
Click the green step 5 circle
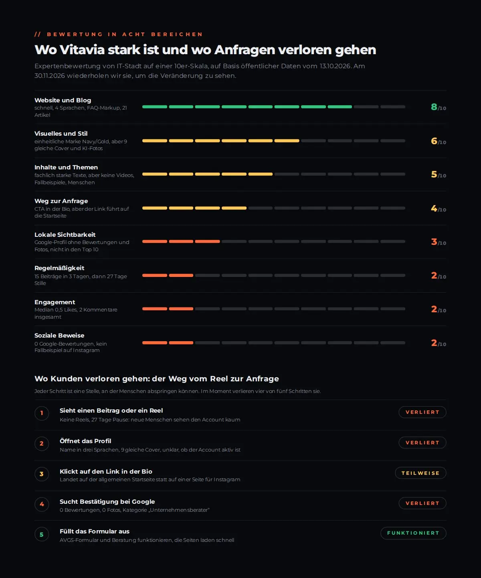[x=42, y=534]
